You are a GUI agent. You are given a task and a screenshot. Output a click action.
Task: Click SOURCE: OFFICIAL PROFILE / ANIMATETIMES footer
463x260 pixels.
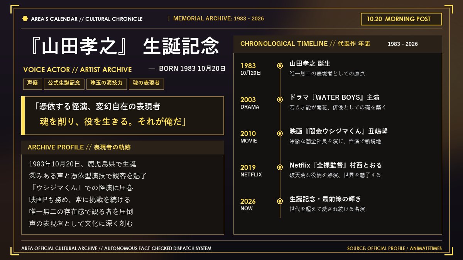click(x=394, y=248)
